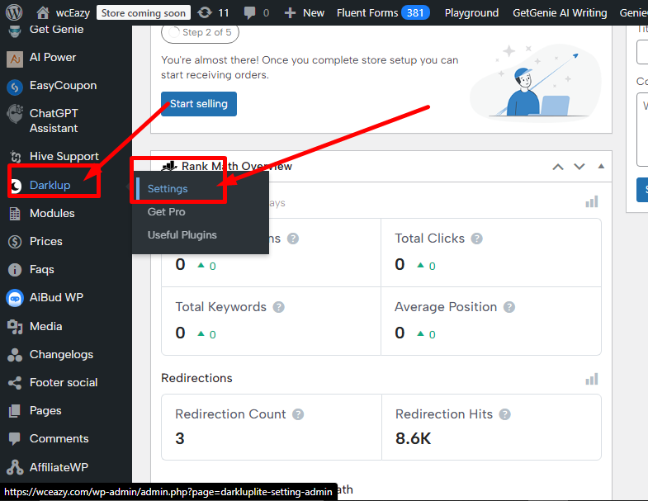Select Useful Plugins in Darklup submenu
The image size is (648, 501).
pyautogui.click(x=182, y=235)
